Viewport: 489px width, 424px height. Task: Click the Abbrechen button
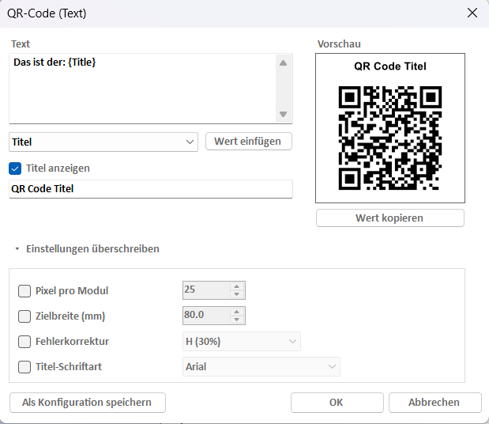pos(434,403)
